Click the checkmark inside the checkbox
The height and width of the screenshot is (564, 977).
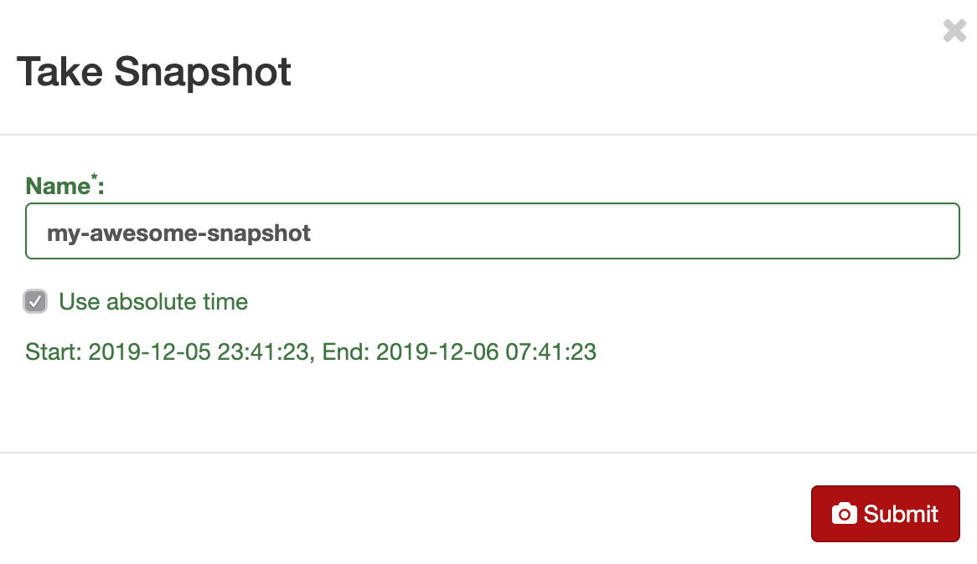35,302
